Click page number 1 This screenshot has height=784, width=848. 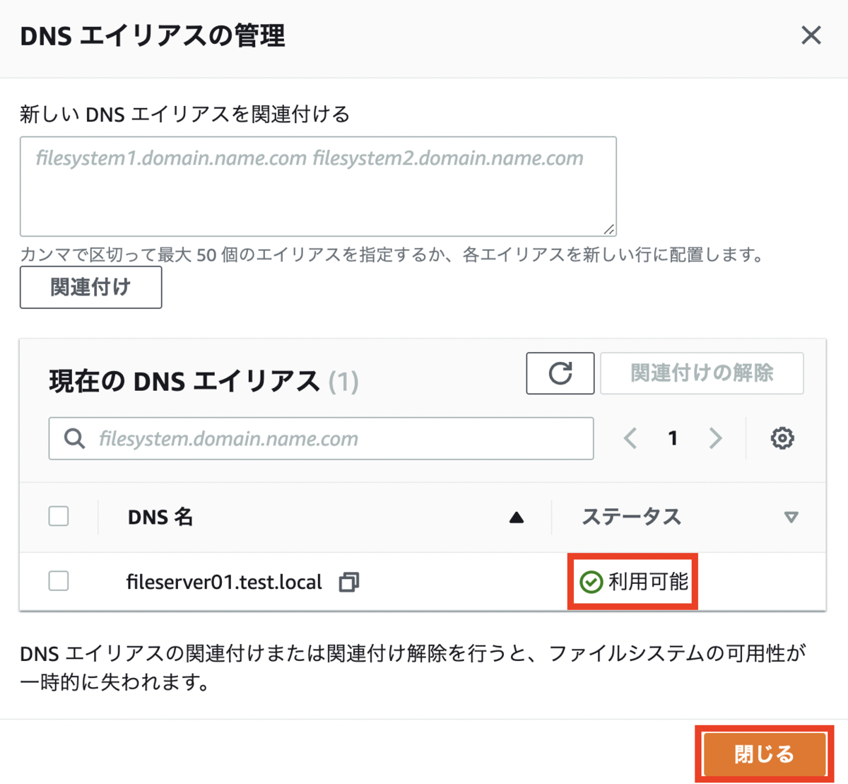[x=673, y=438]
